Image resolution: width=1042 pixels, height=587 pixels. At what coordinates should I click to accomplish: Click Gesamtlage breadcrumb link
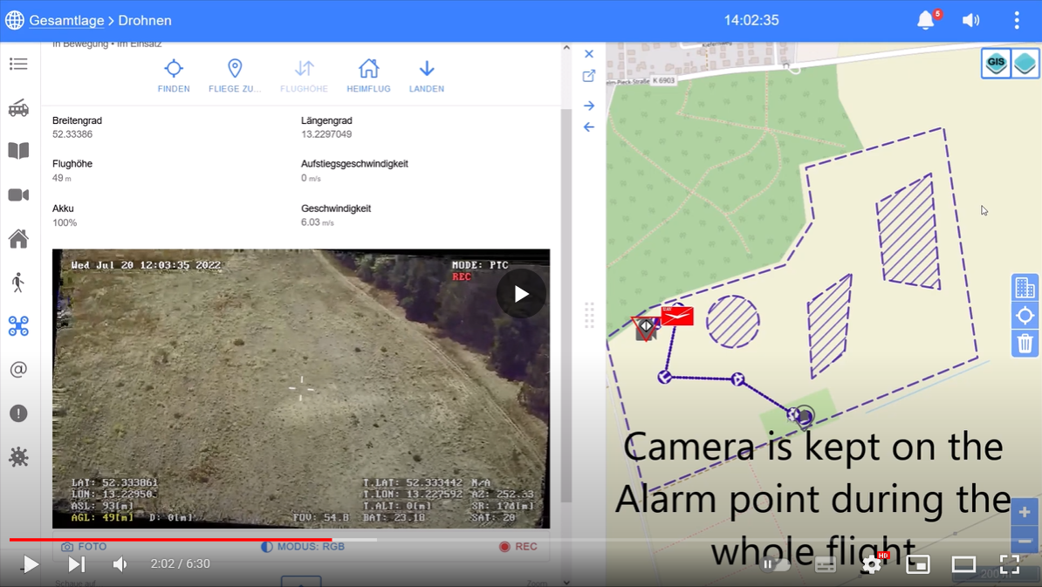click(66, 21)
